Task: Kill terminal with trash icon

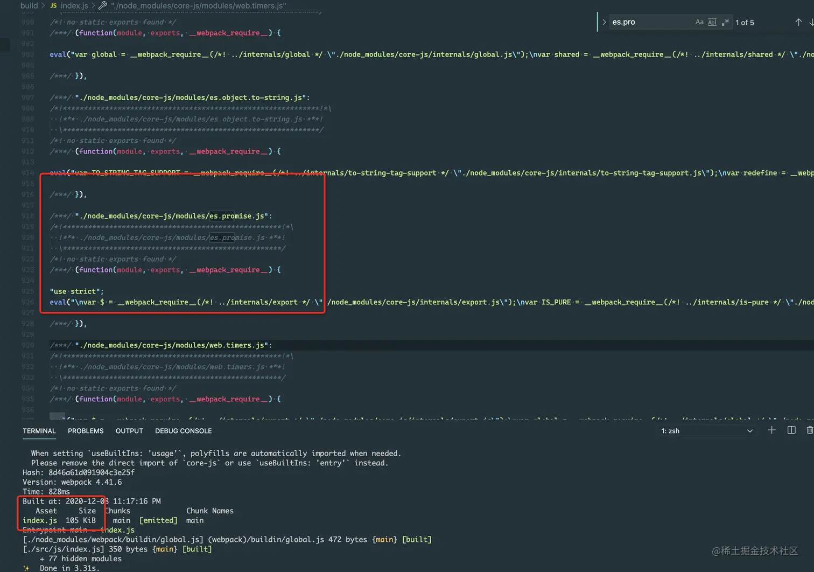Action: (x=810, y=430)
